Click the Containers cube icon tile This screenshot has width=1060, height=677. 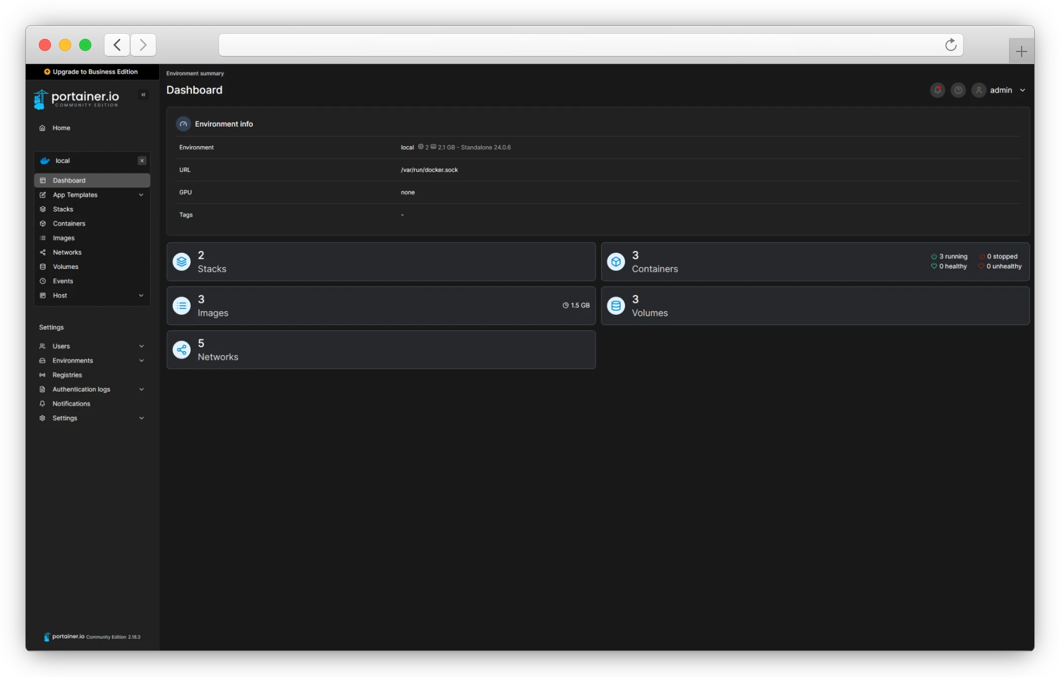point(616,262)
